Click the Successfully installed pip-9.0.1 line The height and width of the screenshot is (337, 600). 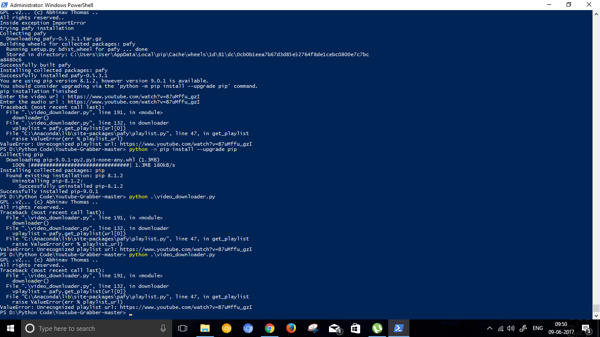tap(49, 191)
